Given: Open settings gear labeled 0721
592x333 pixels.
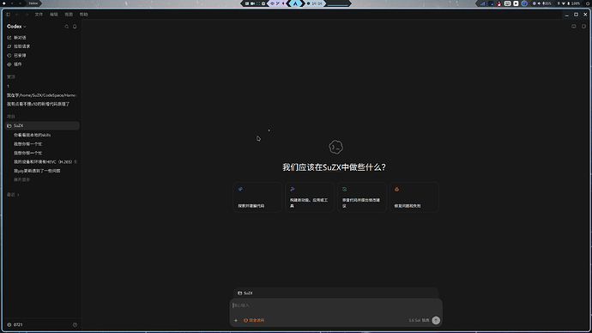Looking at the screenshot, I should pos(15,324).
